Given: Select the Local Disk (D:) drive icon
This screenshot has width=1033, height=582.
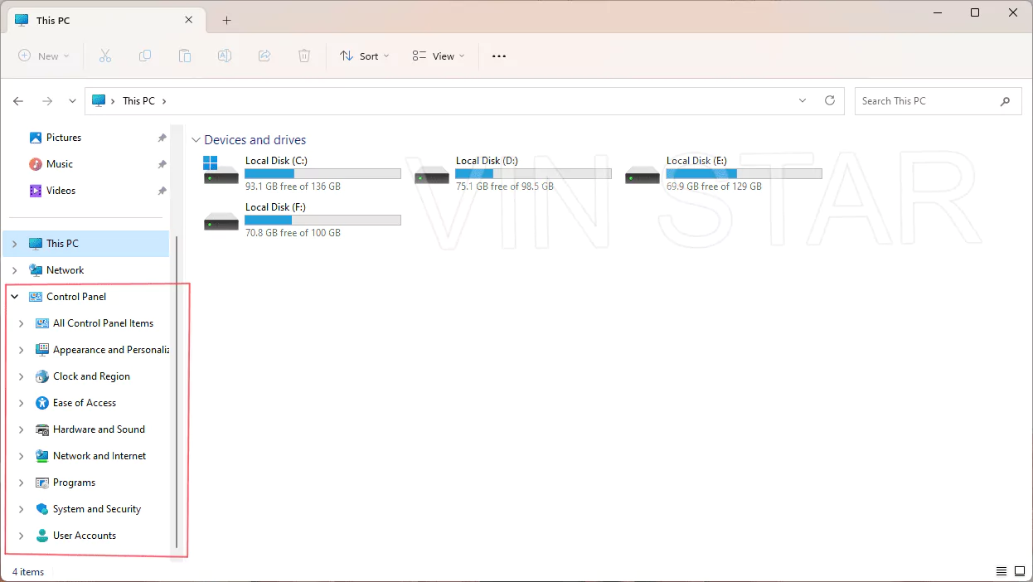Looking at the screenshot, I should click(432, 174).
